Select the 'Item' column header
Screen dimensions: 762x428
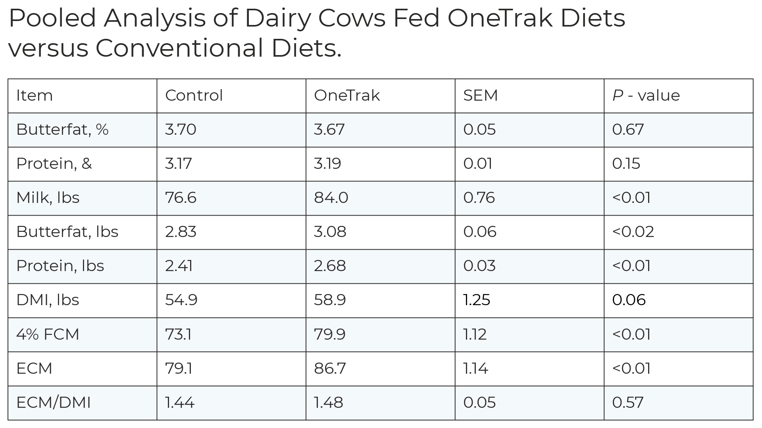tap(35, 96)
